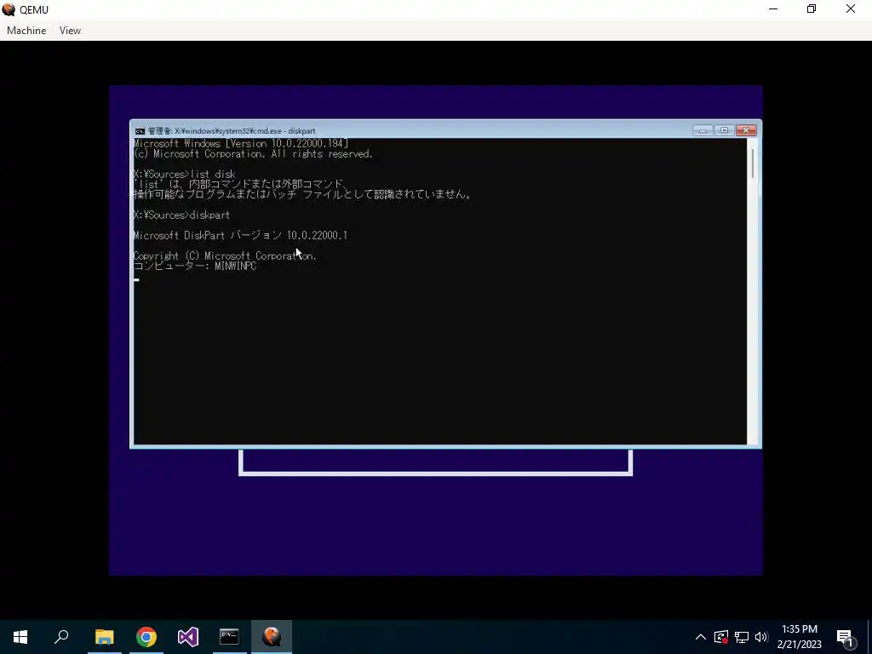Open the volume tray icon
The image size is (872, 654).
click(x=761, y=637)
